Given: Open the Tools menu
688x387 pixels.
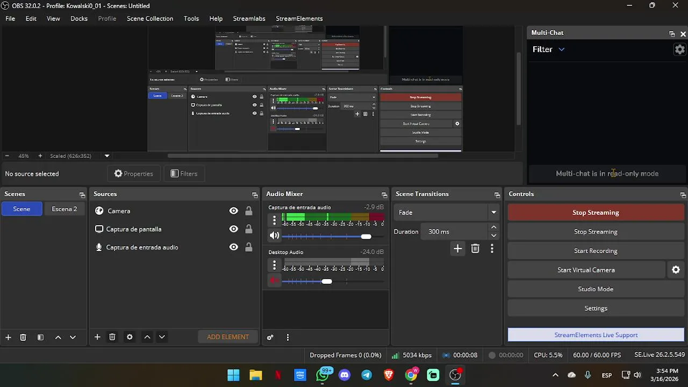Looking at the screenshot, I should [191, 18].
